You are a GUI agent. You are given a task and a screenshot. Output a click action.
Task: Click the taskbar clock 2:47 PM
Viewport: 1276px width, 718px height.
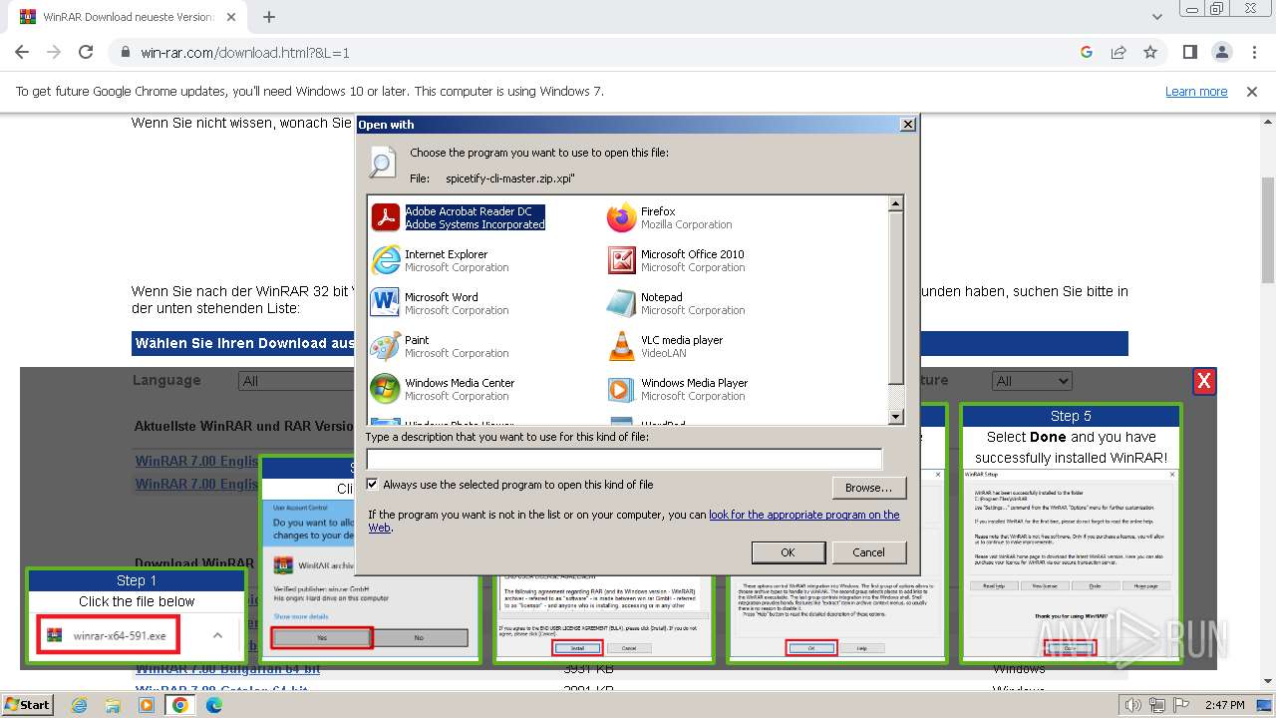click(x=1224, y=705)
